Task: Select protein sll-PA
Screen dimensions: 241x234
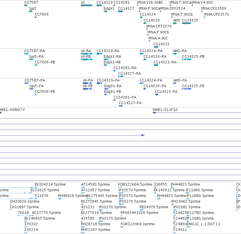Action: click(x=88, y=80)
